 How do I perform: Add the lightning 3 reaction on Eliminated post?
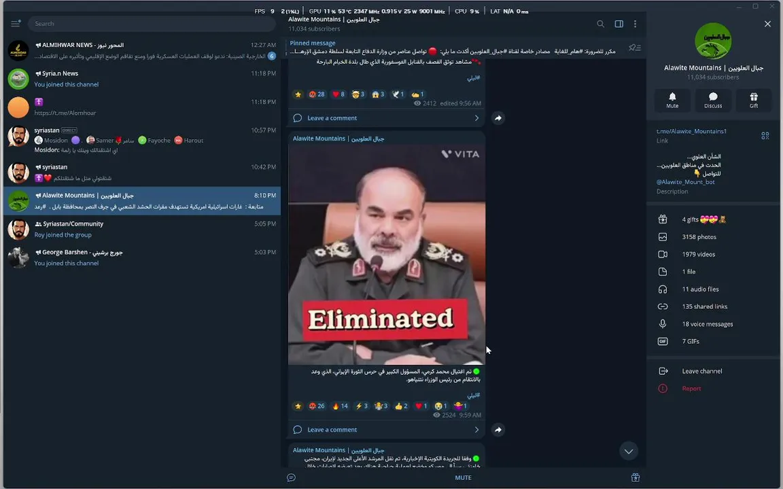(362, 406)
